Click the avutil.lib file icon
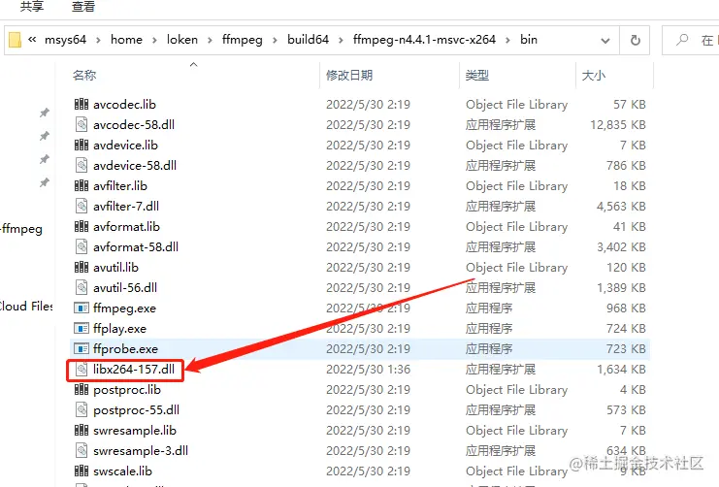The image size is (719, 487). (82, 268)
